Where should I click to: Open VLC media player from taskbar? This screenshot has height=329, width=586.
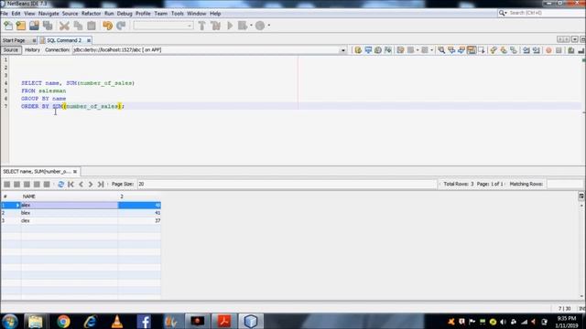[117, 321]
